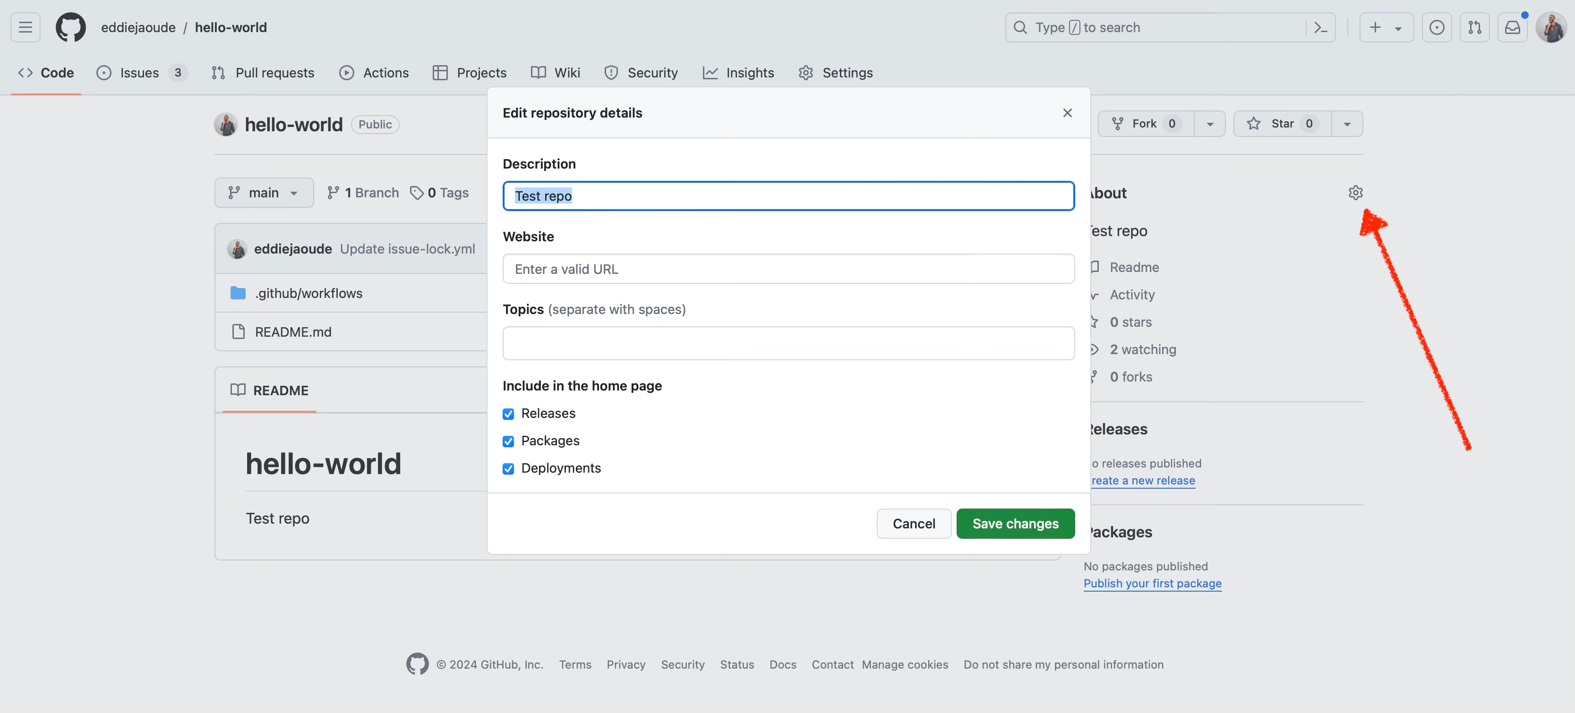Open the Wiki tab
Viewport: 1575px width, 713px height.
[x=556, y=73]
